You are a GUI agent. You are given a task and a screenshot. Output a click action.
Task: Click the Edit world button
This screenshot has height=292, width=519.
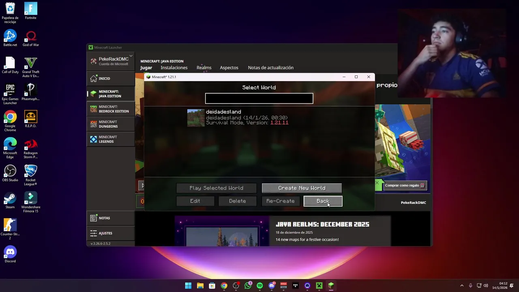pyautogui.click(x=195, y=201)
